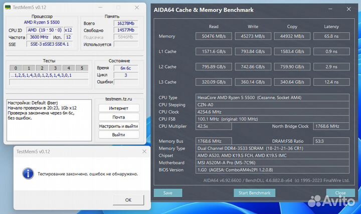Click OK in the TestMem5 dialog
This screenshot has height=214, width=361.
coord(128,200)
